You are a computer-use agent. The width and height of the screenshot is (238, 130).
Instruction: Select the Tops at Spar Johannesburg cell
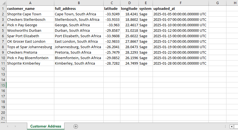tap(30, 47)
